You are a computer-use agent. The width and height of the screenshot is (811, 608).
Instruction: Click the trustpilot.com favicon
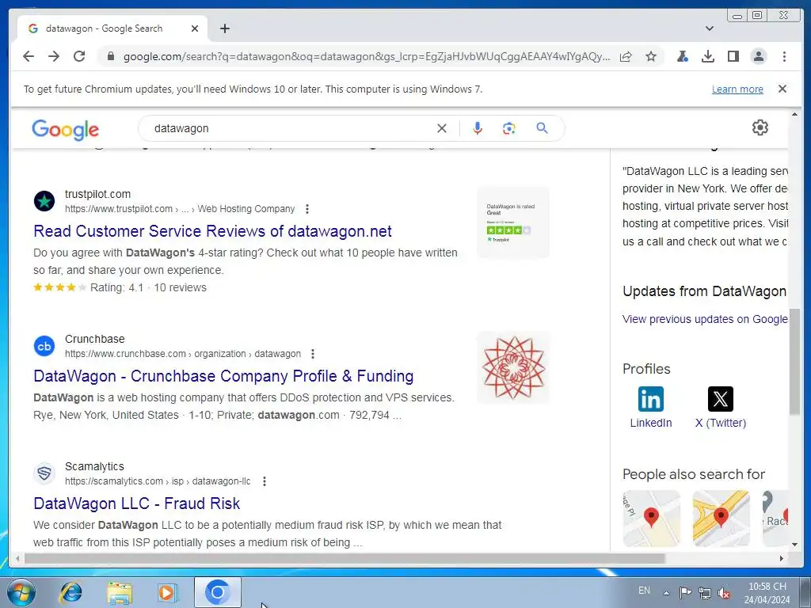(44, 201)
